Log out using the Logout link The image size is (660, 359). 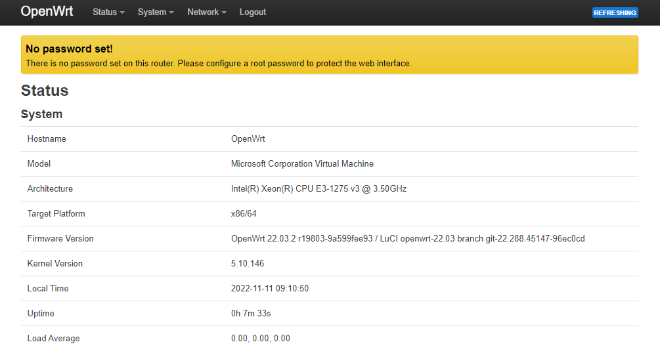coord(253,12)
